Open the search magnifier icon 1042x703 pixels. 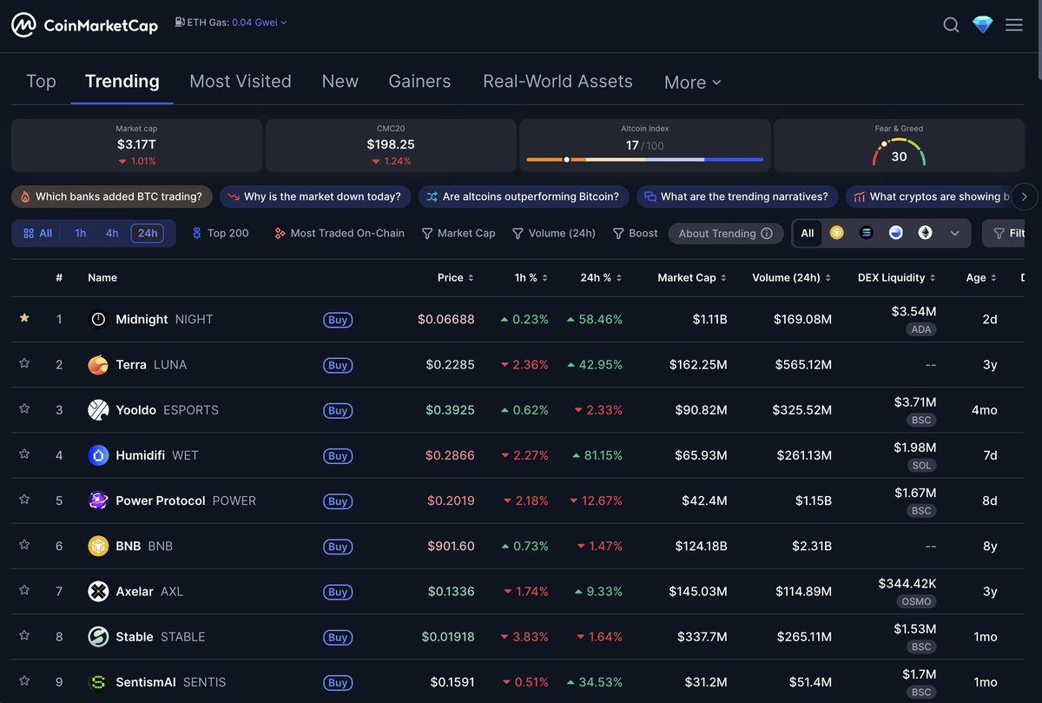point(952,25)
